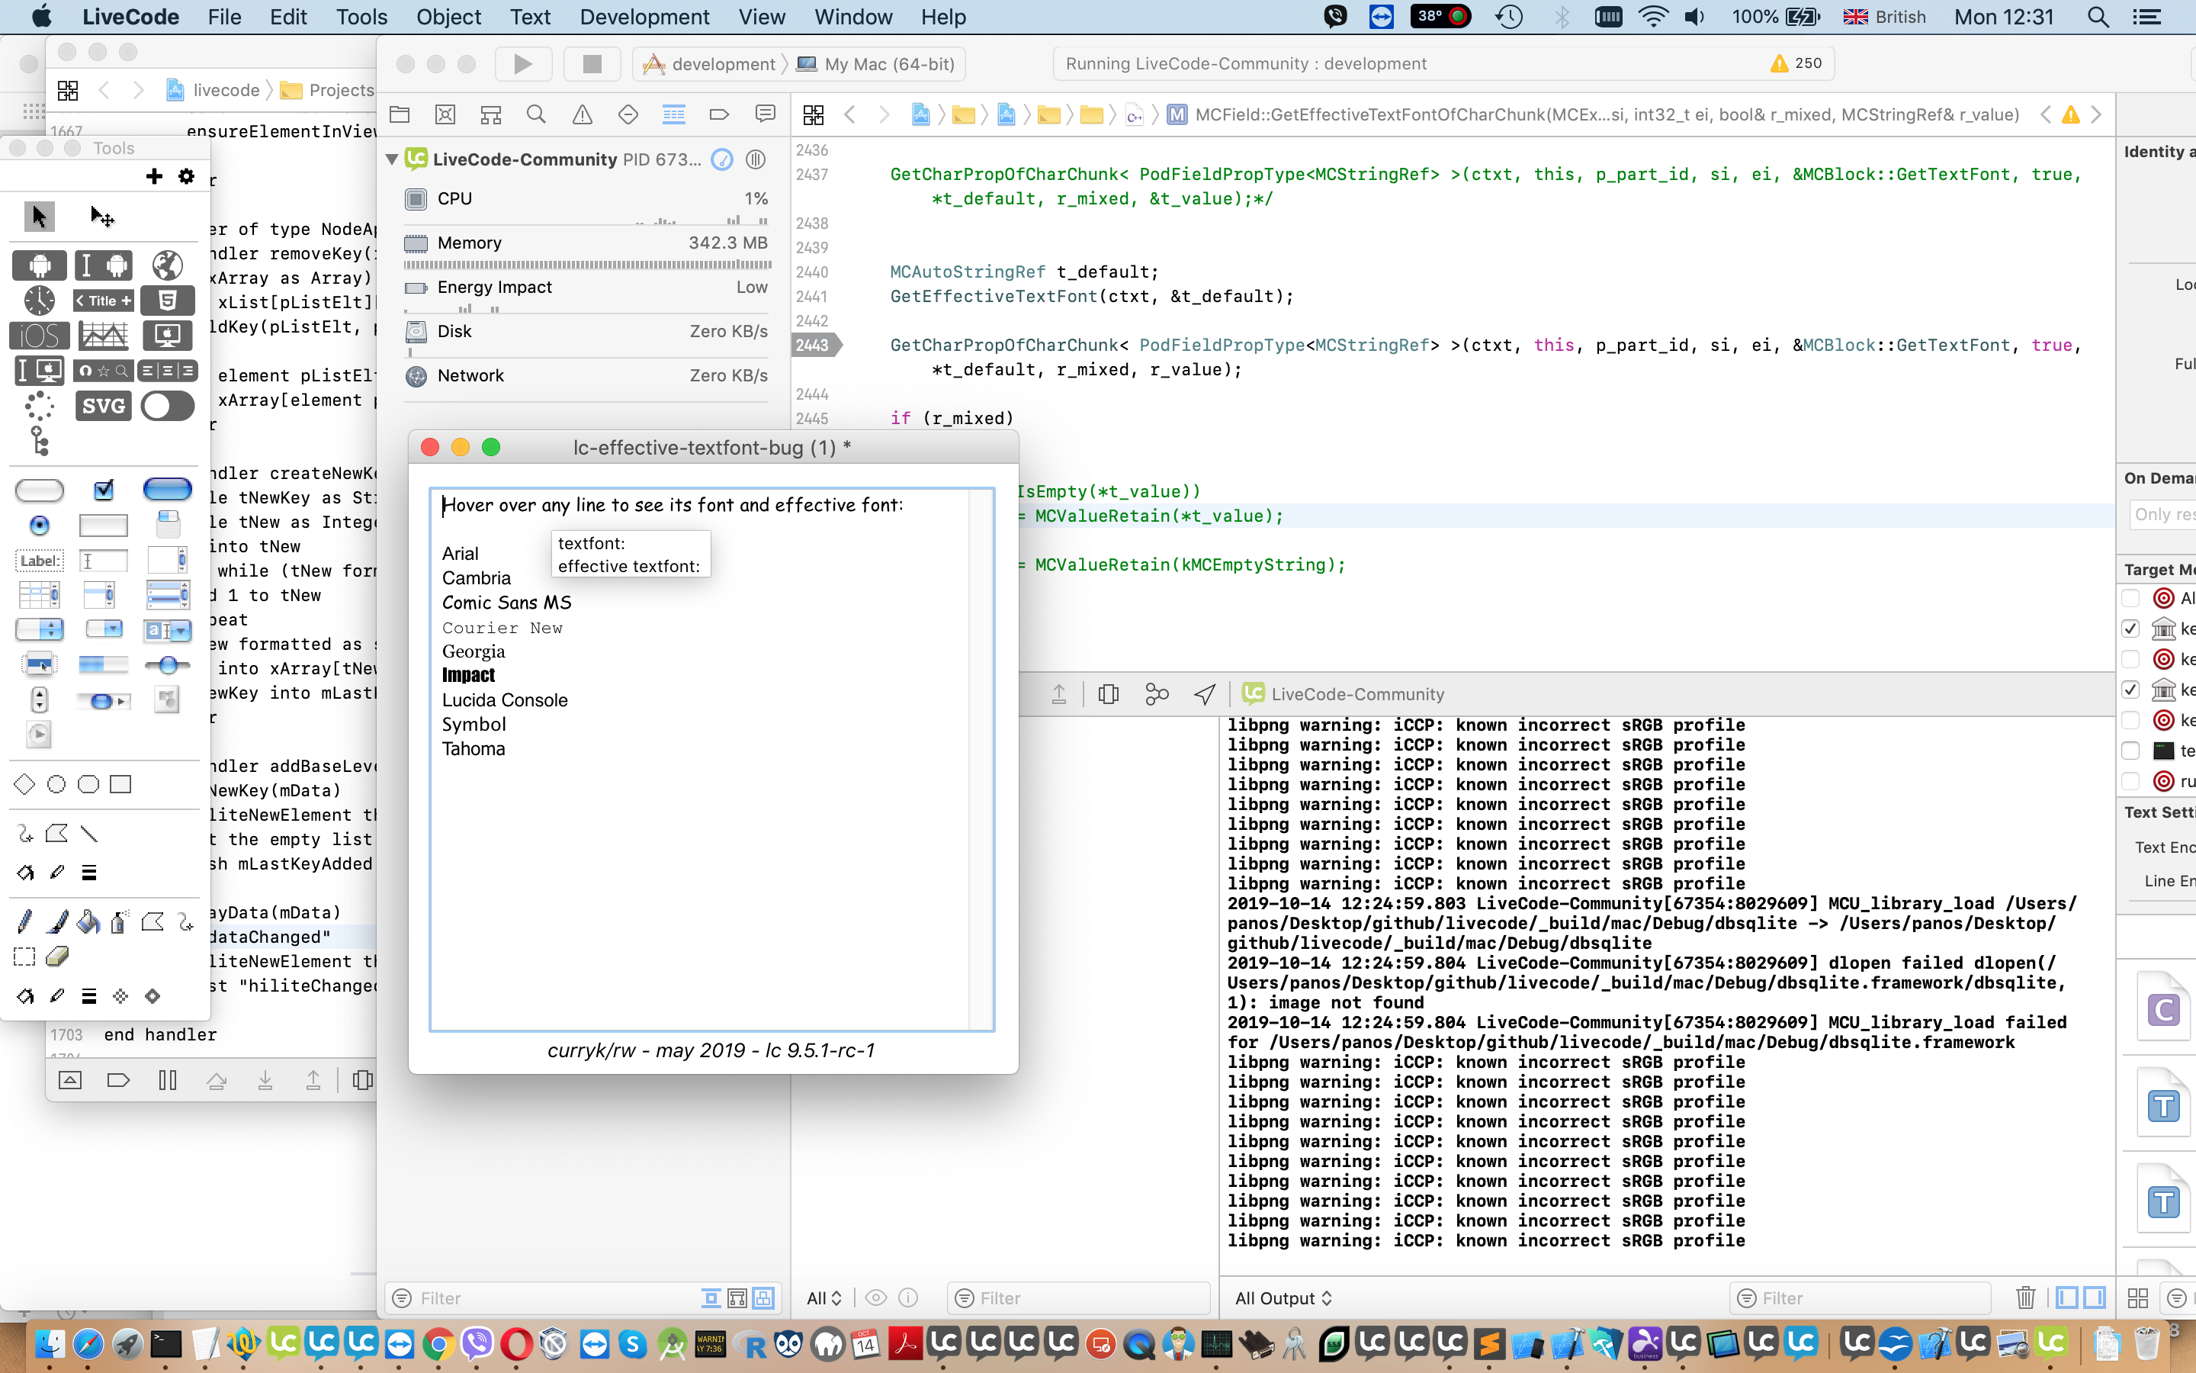Select the rectangle graphic tool
The width and height of the screenshot is (2196, 1373).
(120, 783)
